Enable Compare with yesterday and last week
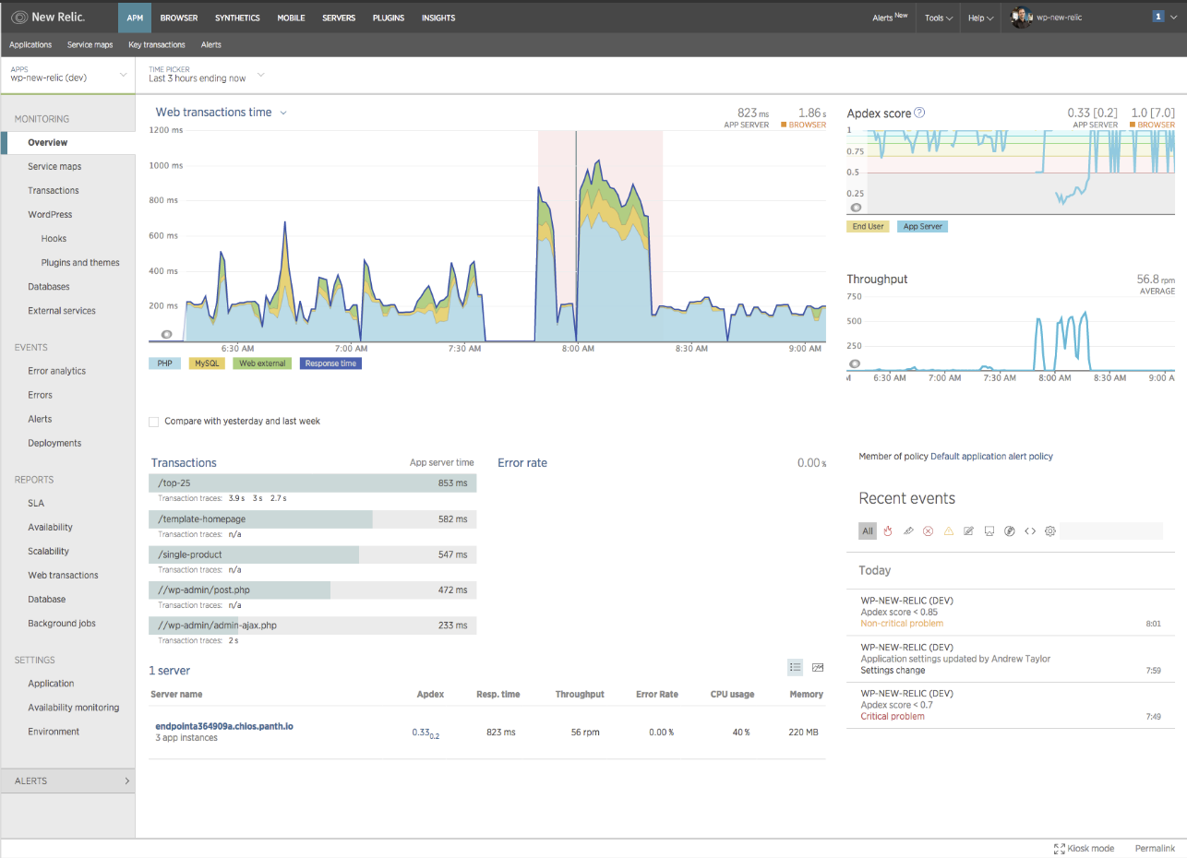This screenshot has width=1187, height=858. [x=154, y=422]
